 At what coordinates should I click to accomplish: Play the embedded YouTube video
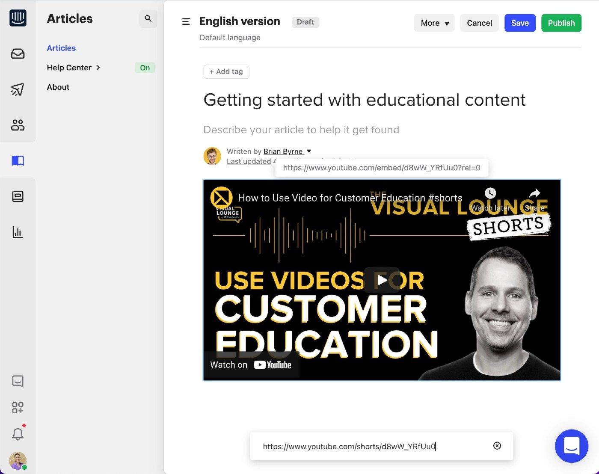(382, 280)
